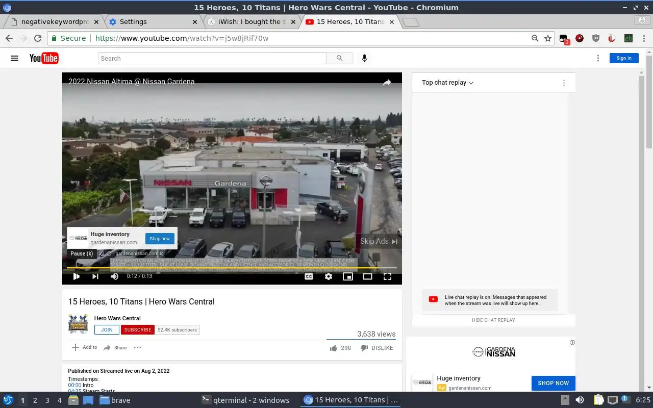Viewport: 653px width, 408px height.
Task: Click the JOIN channel button
Action: pyautogui.click(x=107, y=330)
